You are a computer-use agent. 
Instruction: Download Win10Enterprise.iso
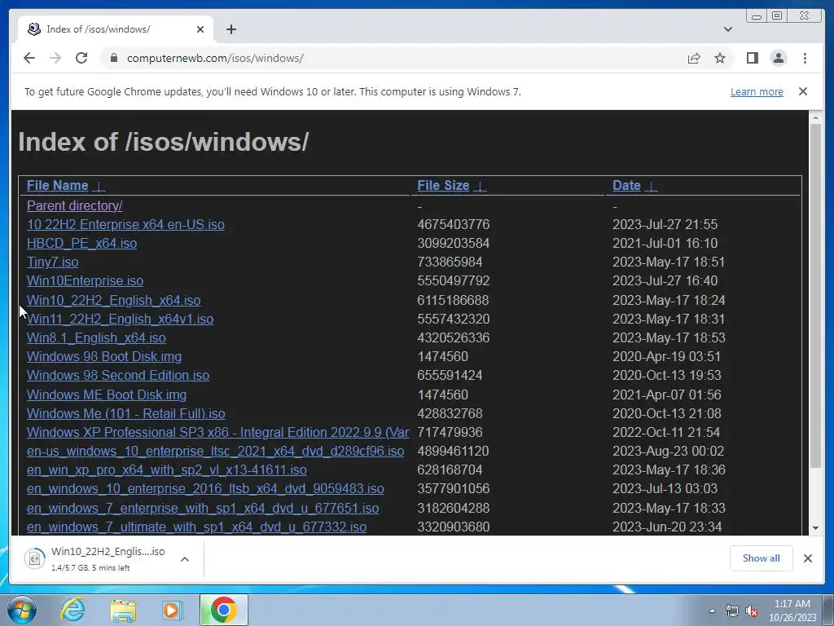(x=85, y=280)
